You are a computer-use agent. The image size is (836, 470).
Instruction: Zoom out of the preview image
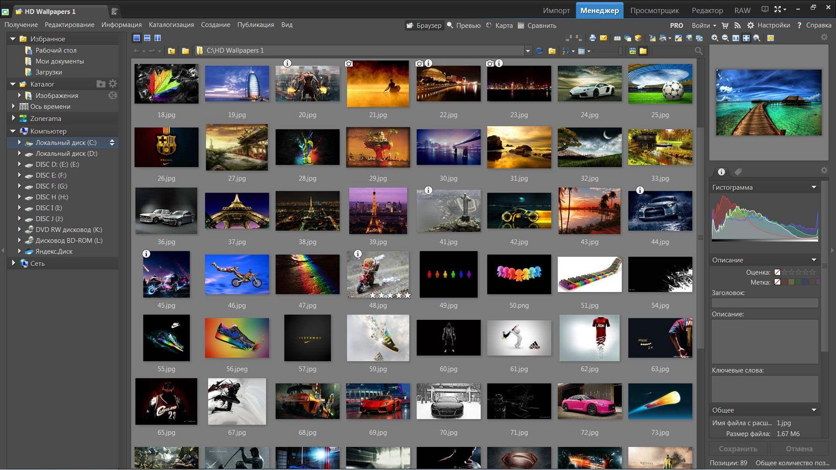pyautogui.click(x=725, y=38)
